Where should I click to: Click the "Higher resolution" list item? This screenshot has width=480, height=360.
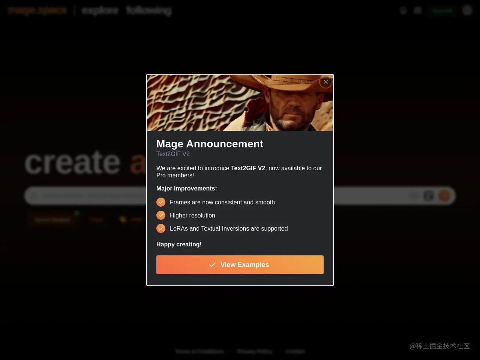[192, 216]
